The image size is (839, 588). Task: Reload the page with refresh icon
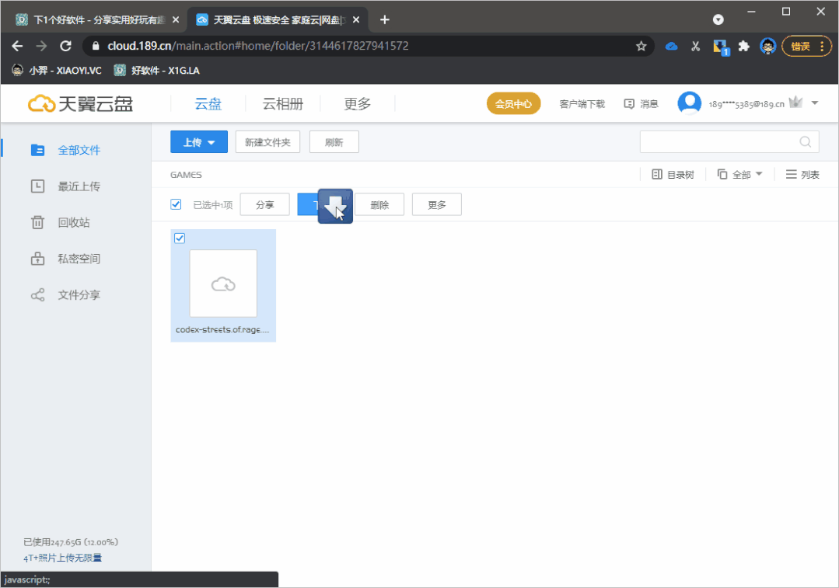point(65,46)
